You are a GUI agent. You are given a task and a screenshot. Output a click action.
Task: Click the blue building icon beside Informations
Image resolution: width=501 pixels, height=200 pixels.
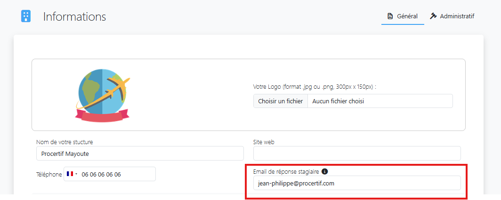click(26, 16)
